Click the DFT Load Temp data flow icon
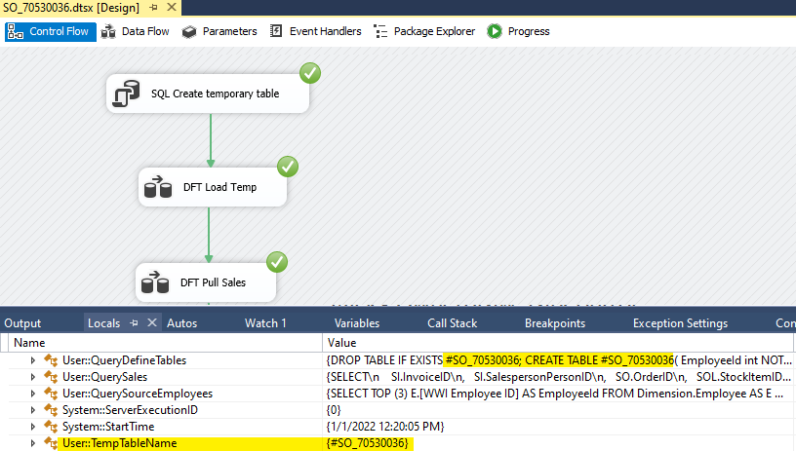This screenshot has width=796, height=451. [x=158, y=187]
